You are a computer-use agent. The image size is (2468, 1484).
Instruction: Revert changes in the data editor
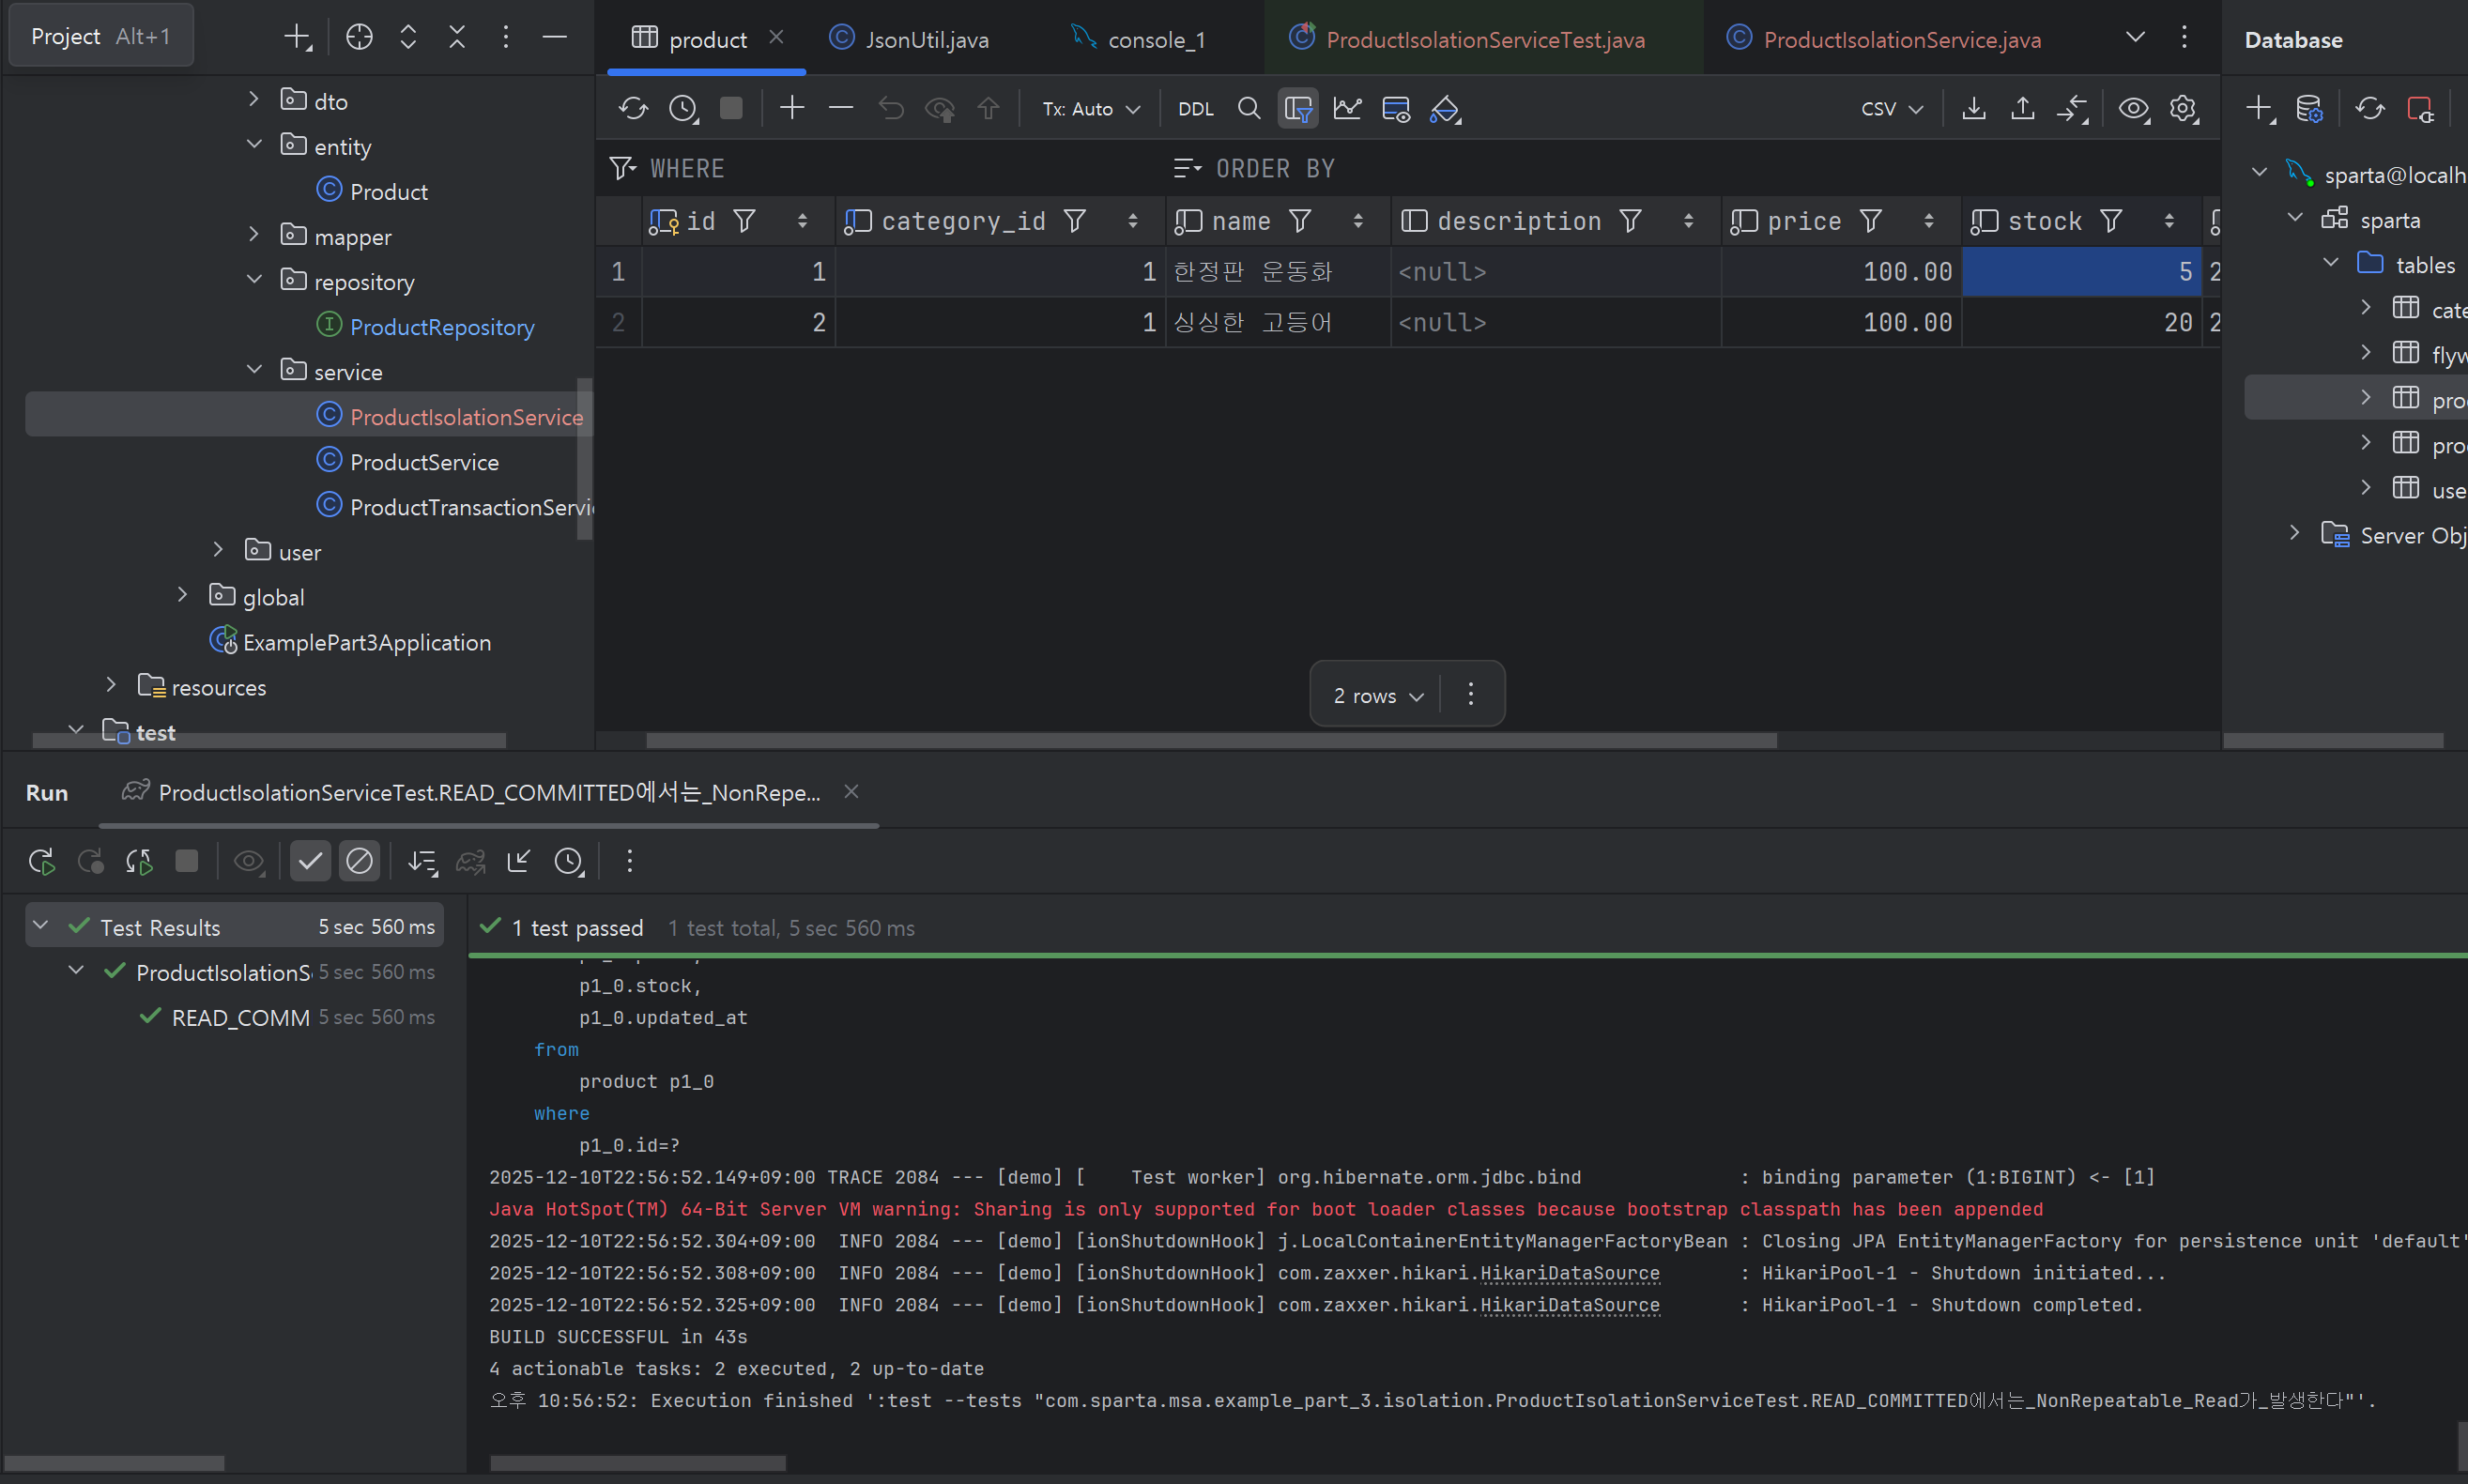(x=890, y=108)
